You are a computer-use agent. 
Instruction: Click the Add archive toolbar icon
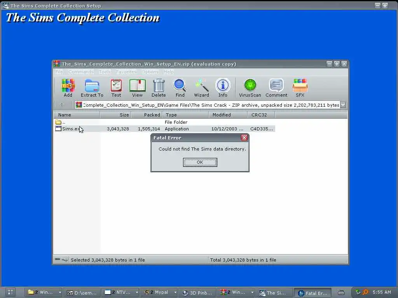pos(68,88)
